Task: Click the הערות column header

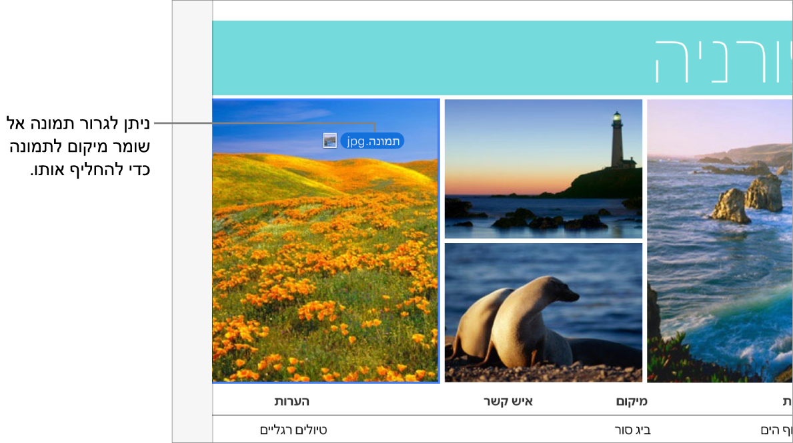Action: pos(292,402)
